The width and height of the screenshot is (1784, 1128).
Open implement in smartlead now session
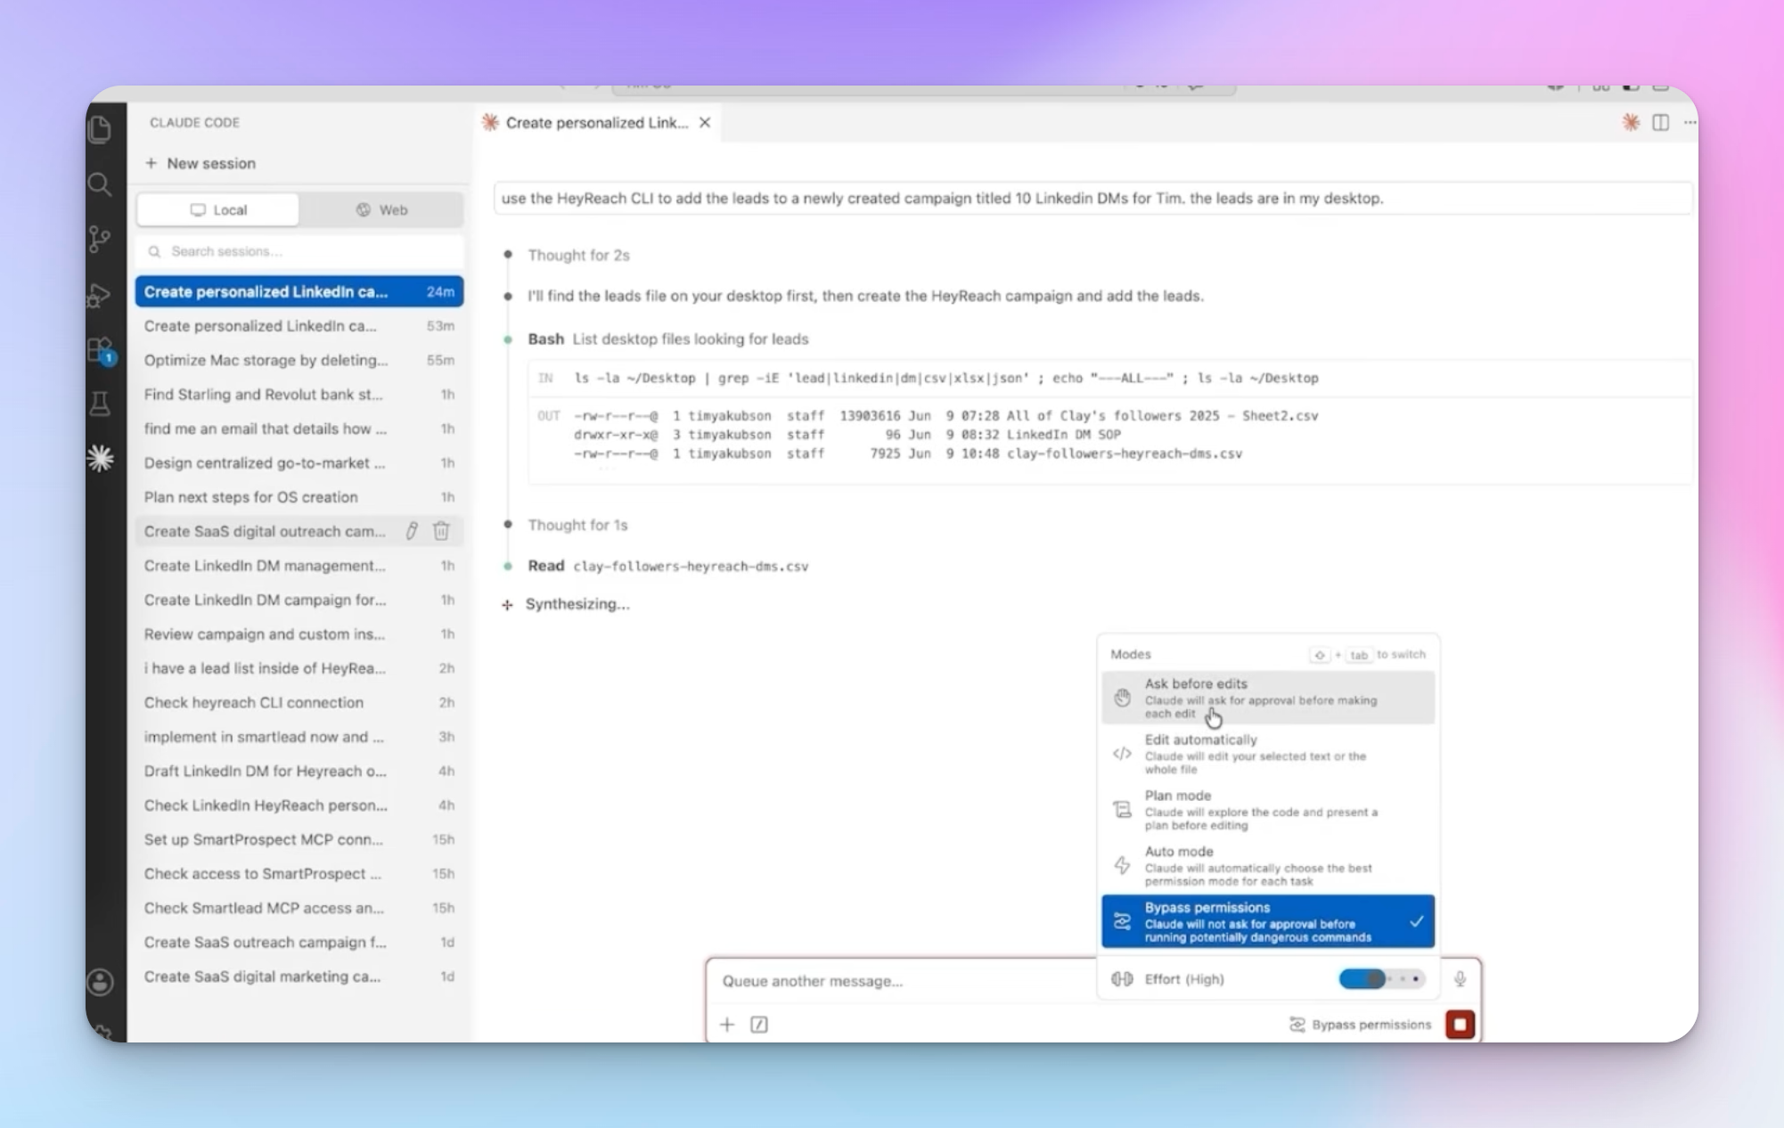pos(299,737)
